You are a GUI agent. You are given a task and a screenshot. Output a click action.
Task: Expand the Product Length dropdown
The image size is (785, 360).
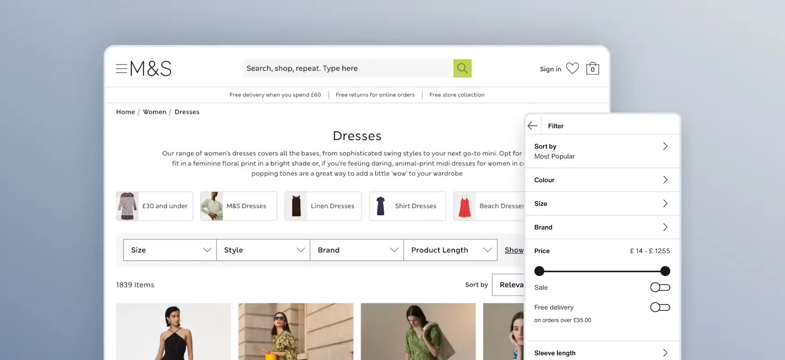point(450,250)
